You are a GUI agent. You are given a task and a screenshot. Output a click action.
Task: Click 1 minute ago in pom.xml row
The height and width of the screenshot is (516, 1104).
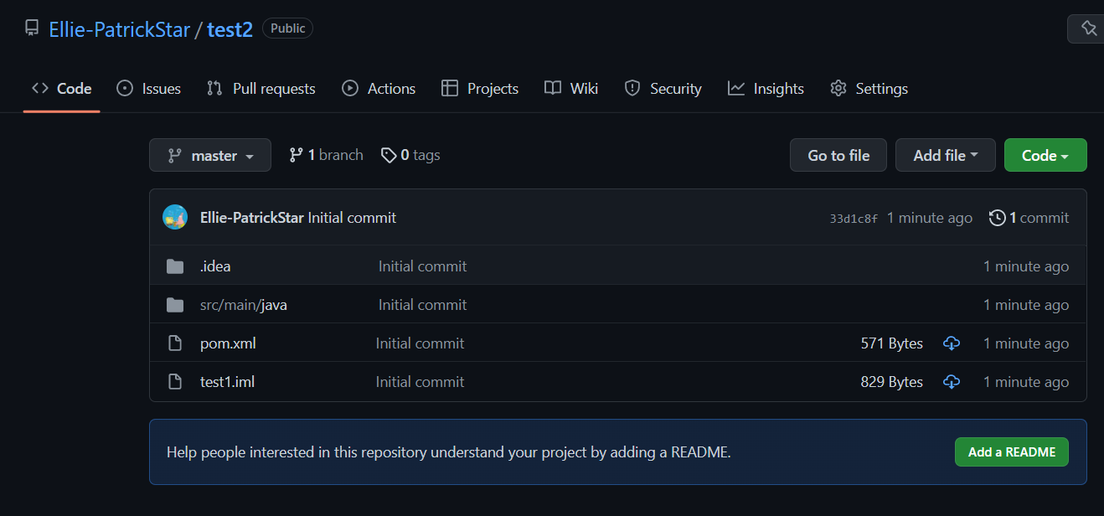click(1026, 343)
